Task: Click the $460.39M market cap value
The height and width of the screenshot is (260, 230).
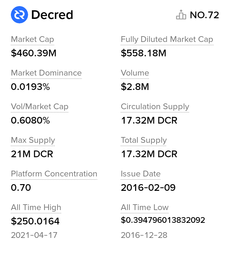Action: (34, 53)
